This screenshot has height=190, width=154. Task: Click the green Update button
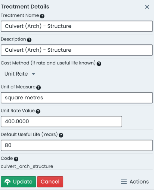coord(18,182)
